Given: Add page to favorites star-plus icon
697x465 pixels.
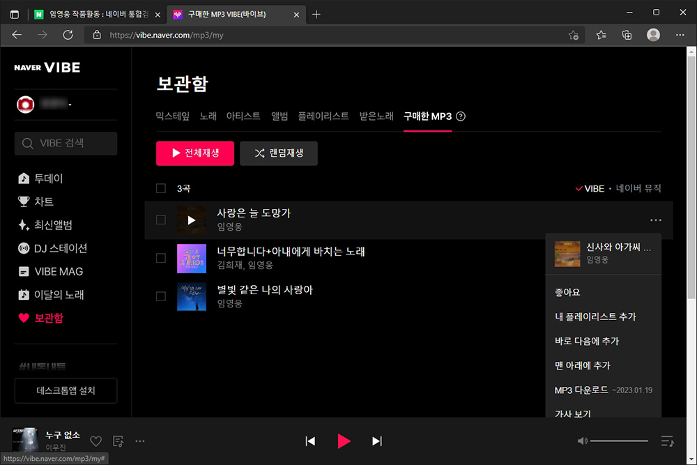Looking at the screenshot, I should (574, 35).
